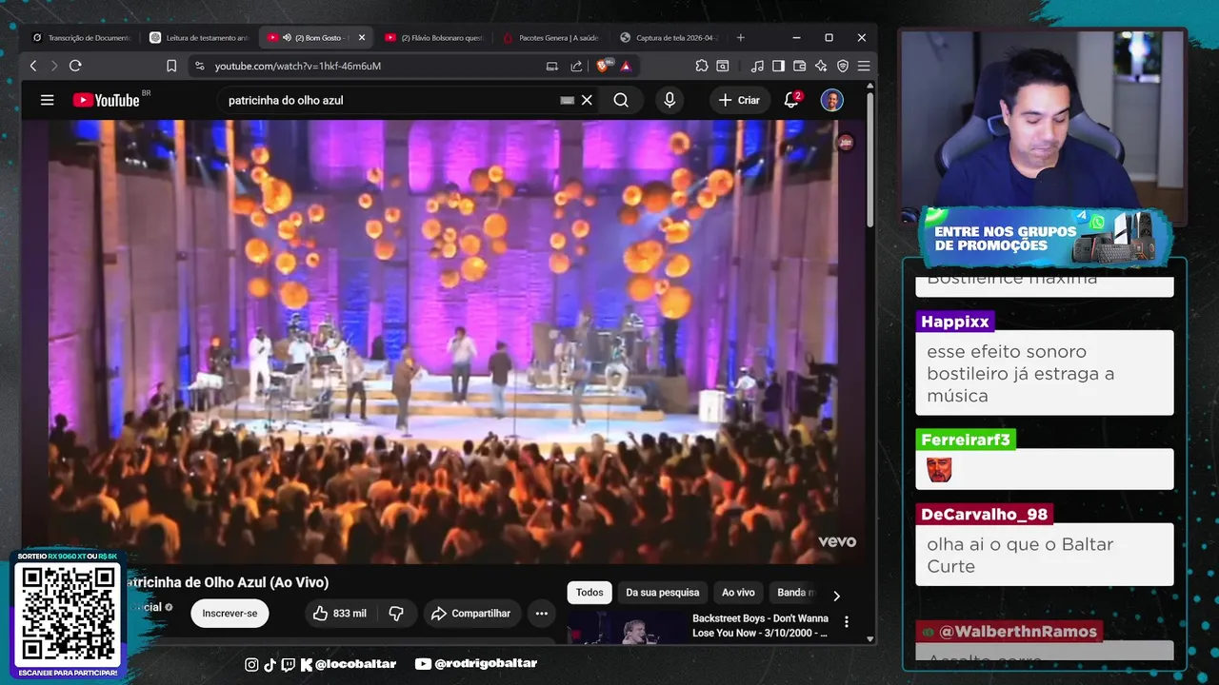1219x685 pixels.
Task: Show more filter chips with right chevron
Action: (x=836, y=596)
